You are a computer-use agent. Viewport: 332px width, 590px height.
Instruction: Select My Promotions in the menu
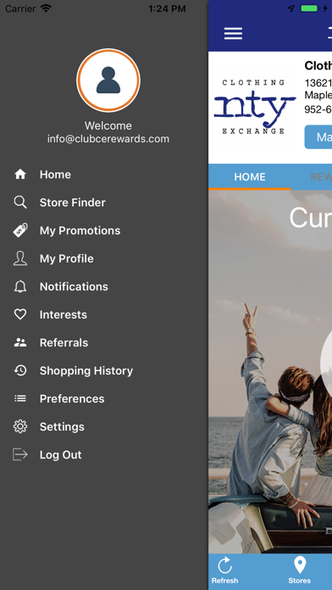(80, 231)
